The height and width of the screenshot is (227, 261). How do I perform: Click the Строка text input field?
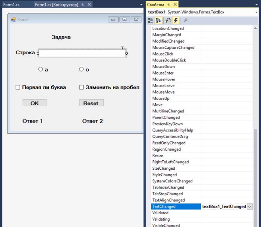[x=82, y=53]
